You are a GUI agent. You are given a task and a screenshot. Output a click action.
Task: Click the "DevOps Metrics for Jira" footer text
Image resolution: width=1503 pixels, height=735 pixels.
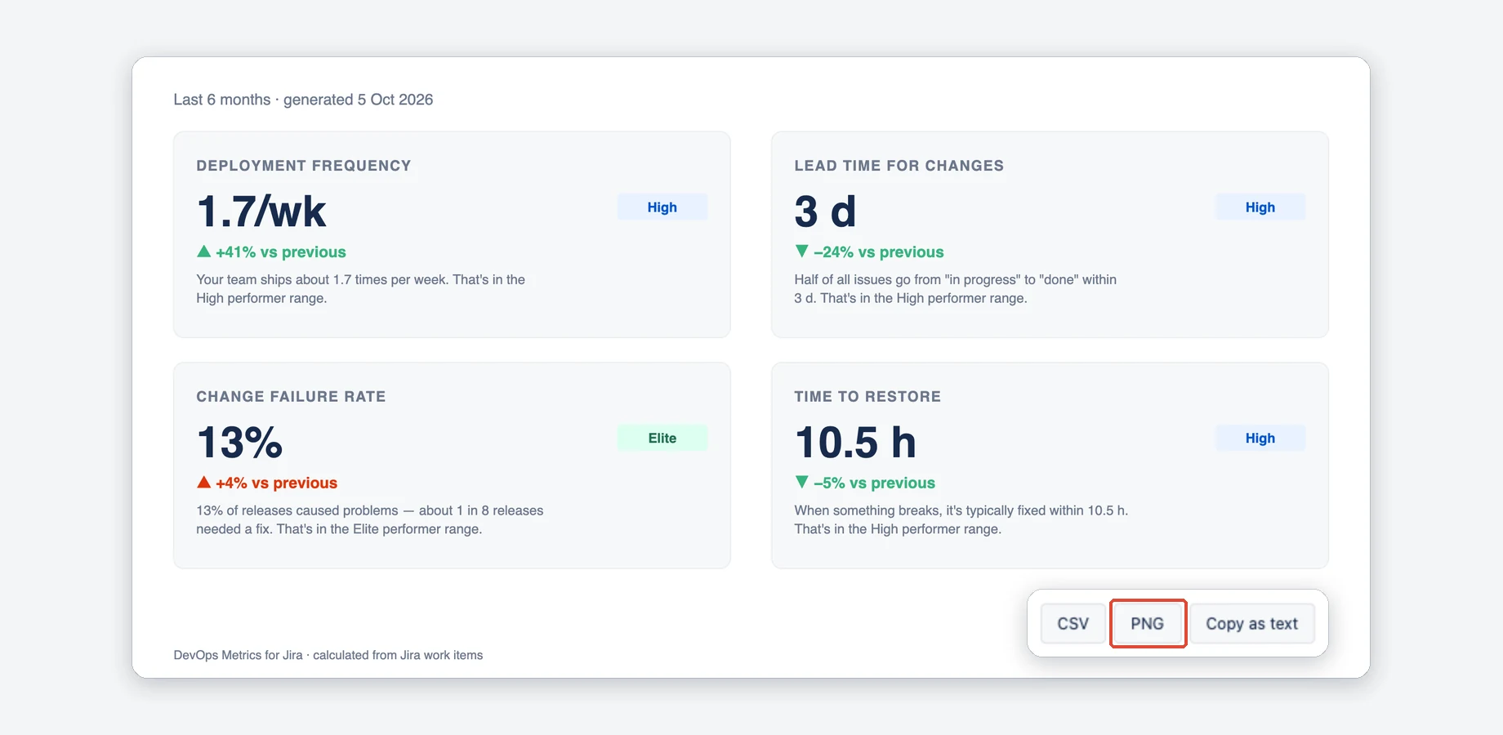pyautogui.click(x=328, y=655)
